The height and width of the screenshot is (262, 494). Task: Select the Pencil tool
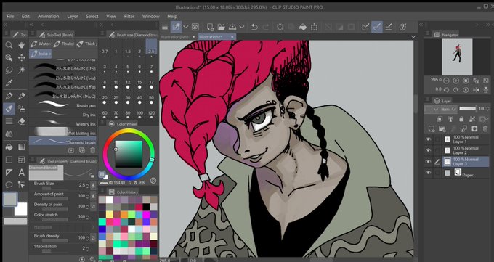point(21,96)
